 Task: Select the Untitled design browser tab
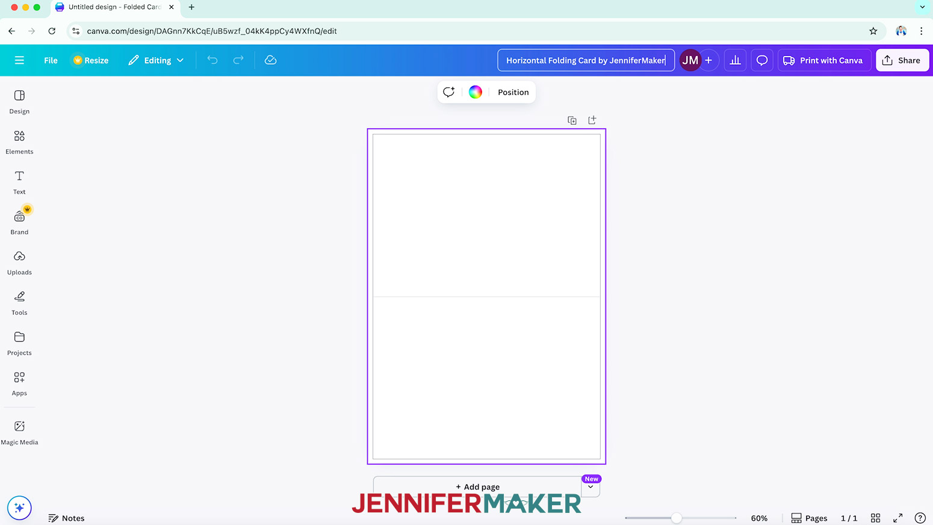(x=114, y=7)
